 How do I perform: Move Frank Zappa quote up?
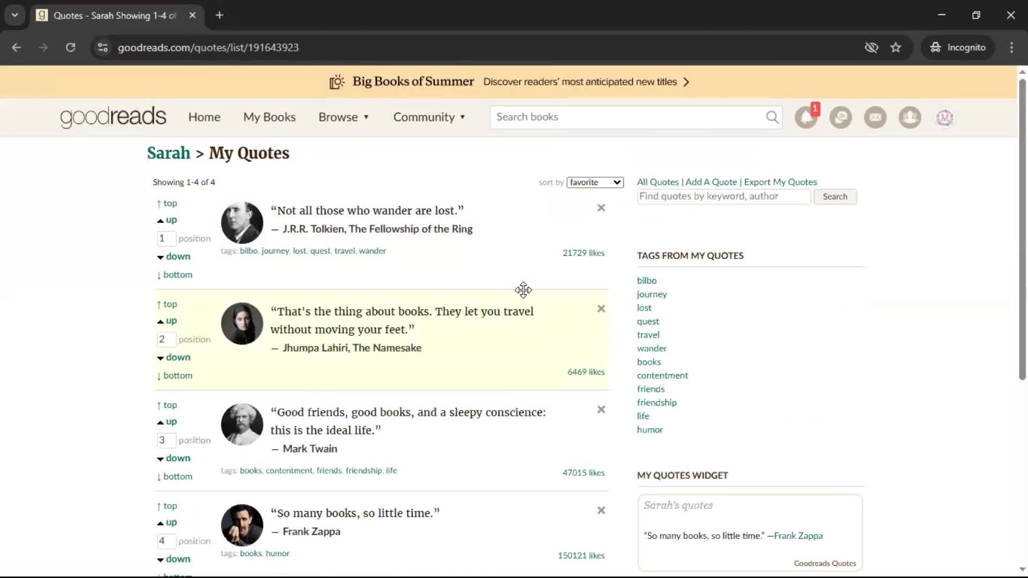[167, 522]
